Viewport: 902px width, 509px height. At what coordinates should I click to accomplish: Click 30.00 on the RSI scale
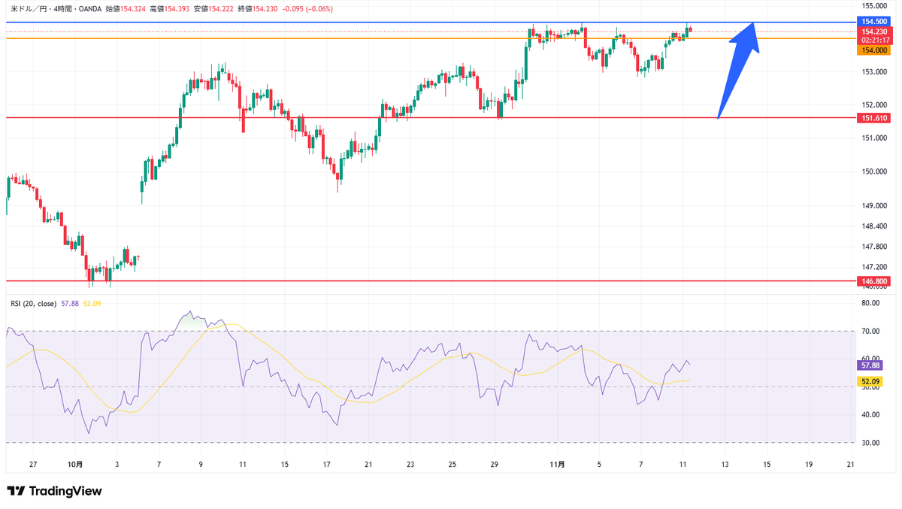pos(870,443)
